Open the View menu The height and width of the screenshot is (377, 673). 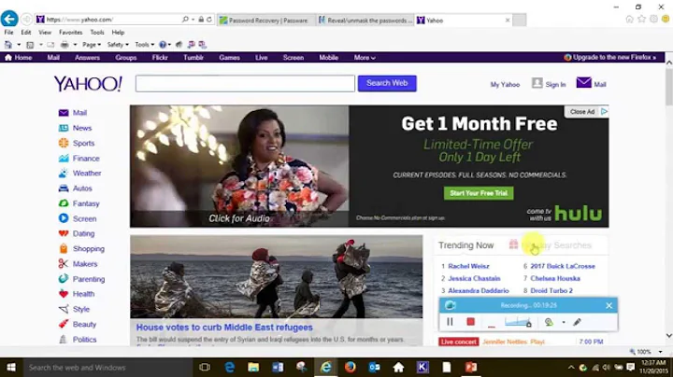[45, 32]
